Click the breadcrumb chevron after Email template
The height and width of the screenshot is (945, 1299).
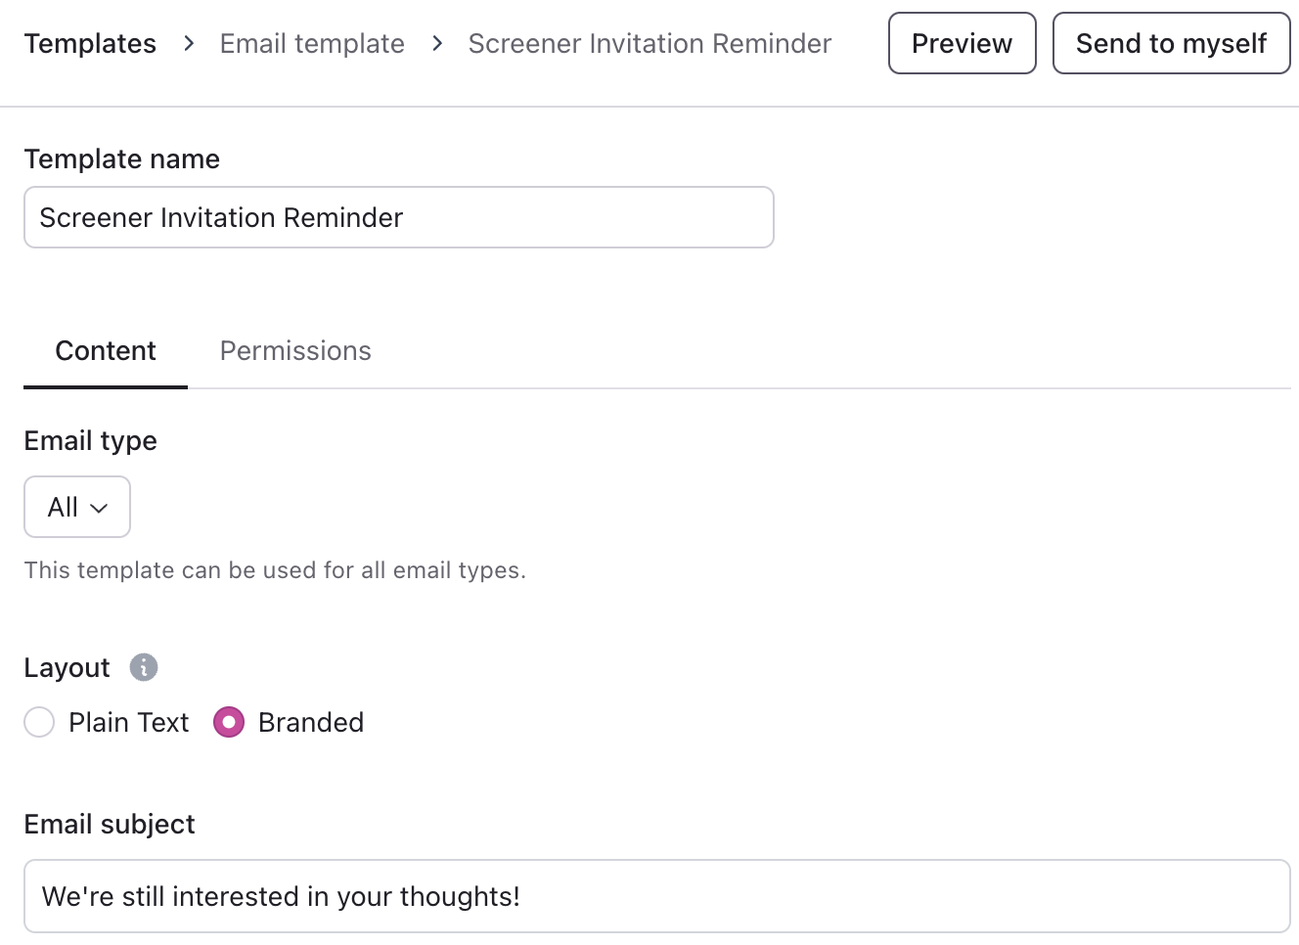point(437,43)
